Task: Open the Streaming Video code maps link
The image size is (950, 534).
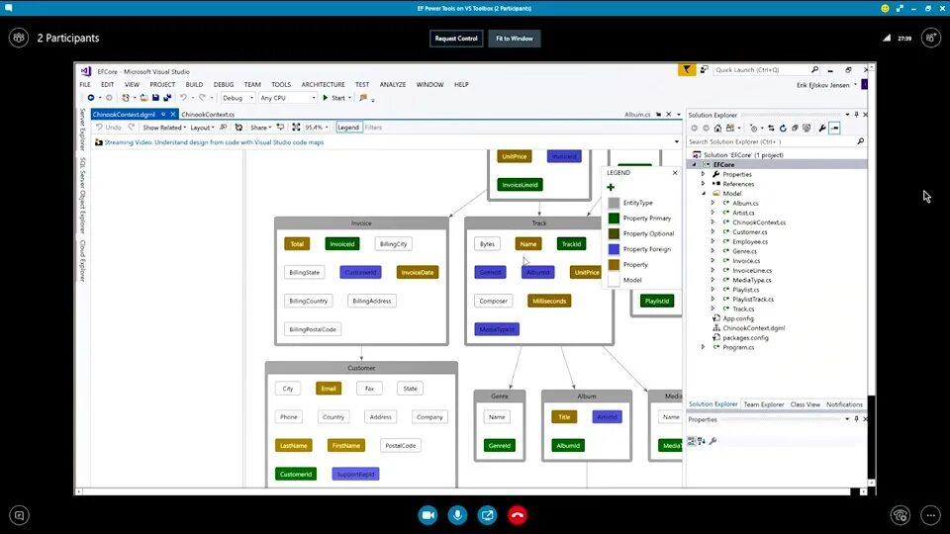Action: (x=214, y=142)
